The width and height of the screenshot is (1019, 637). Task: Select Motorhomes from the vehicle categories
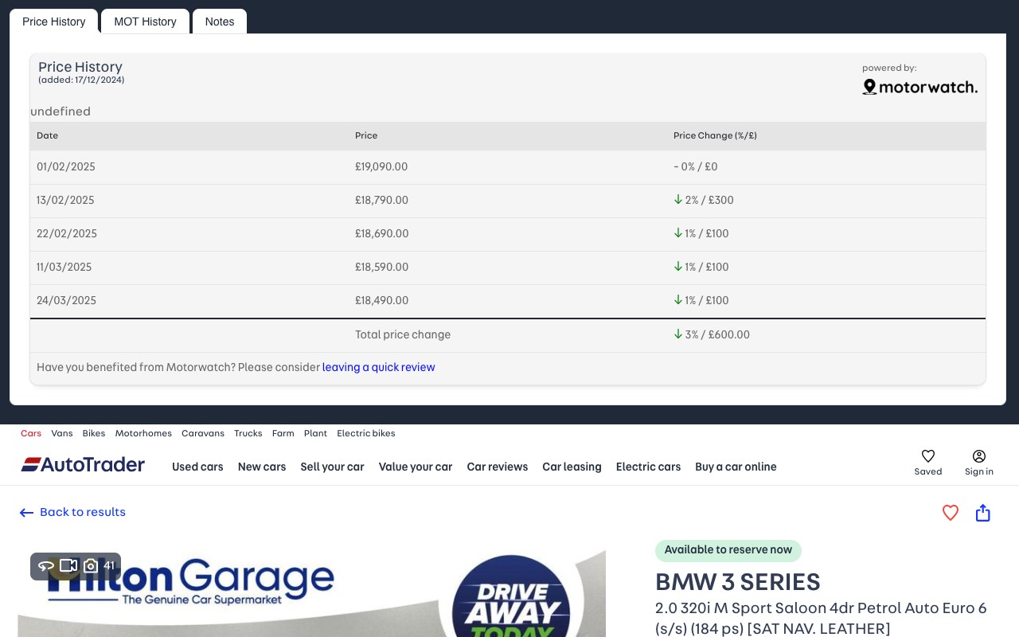(x=143, y=433)
